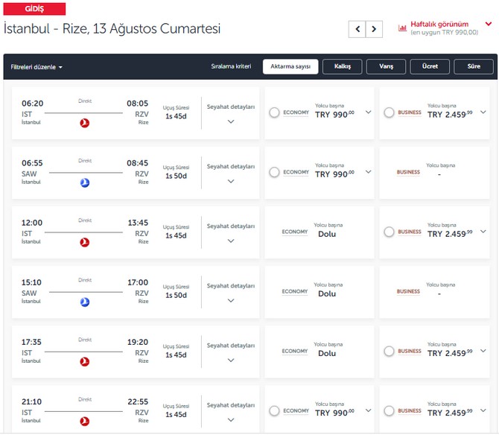The image size is (499, 435).
Task: Sort flights by Süre duration
Action: 474,66
